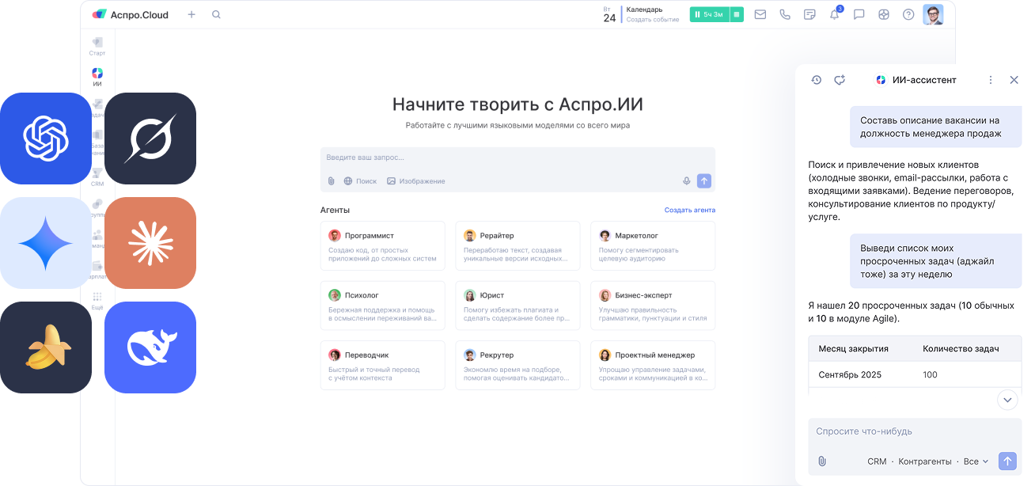Open the Рекрутер agent card
1035x486 pixels.
517,365
